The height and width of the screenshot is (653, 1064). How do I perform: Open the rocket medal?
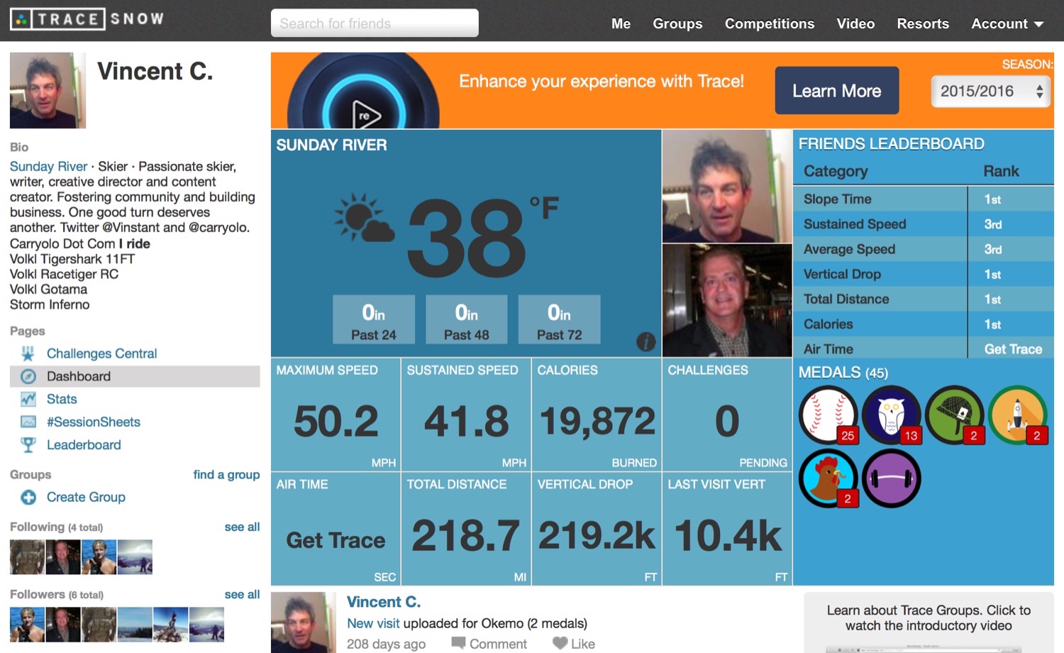1018,415
